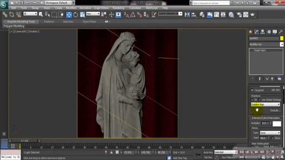Click the Auto Key button
285x160 pixels.
[x=208, y=152]
